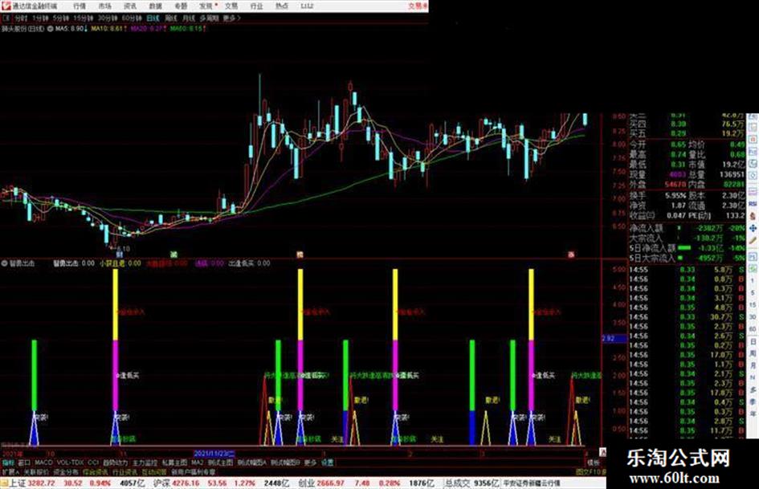This screenshot has width=759, height=489.
Task: Expand the 更多 > periods list
Action: (231, 18)
